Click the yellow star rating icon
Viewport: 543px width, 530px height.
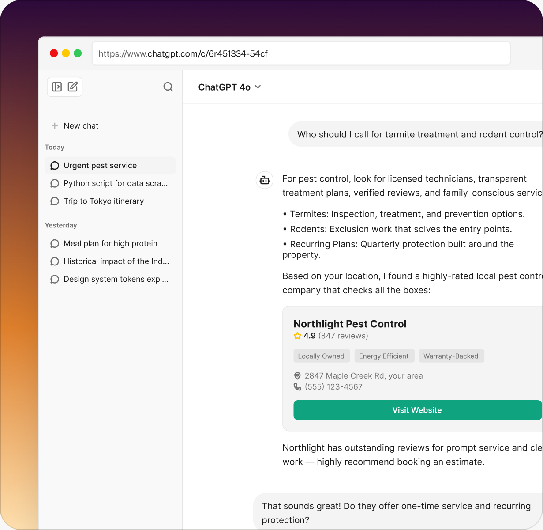[297, 336]
